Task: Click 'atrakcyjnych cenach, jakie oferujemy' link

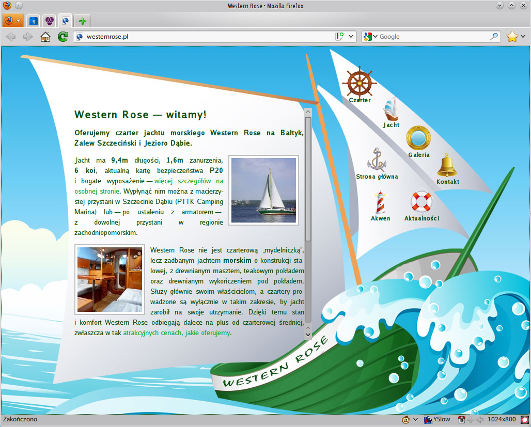Action: [177, 333]
